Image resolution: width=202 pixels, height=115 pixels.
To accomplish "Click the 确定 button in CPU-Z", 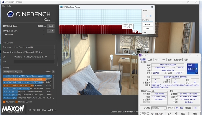I will coord(195,114).
